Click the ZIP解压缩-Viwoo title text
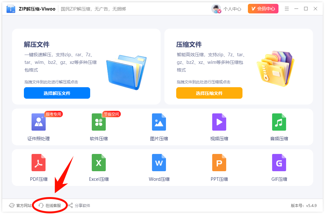 click(x=37, y=9)
